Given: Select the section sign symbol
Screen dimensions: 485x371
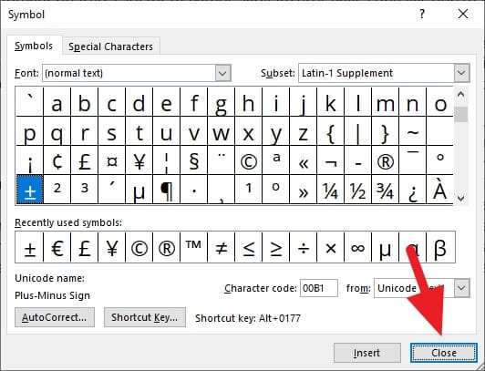Looking at the screenshot, I should coord(193,160).
